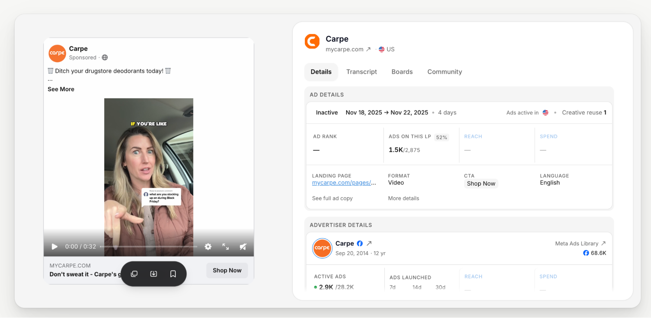Click the English language value
Viewport: 651px width, 318px height.
click(x=550, y=183)
